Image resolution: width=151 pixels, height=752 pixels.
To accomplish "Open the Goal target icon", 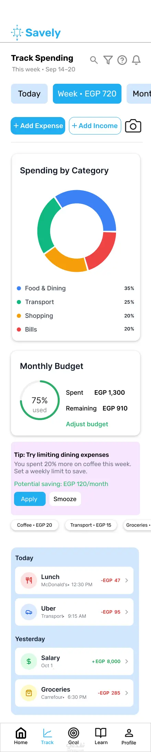I will pos(73,736).
